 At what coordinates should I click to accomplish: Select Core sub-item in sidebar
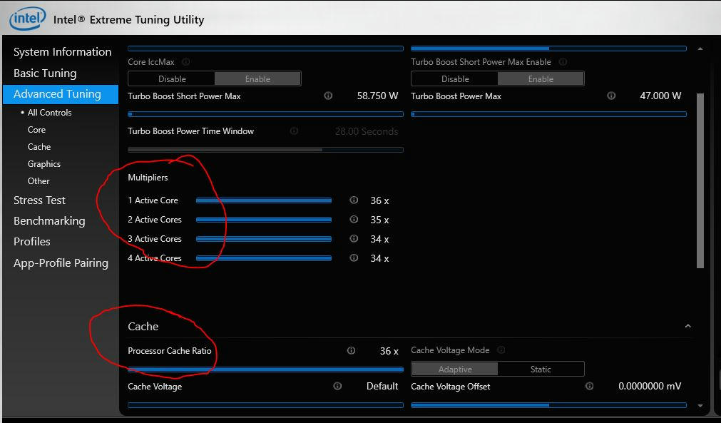pyautogui.click(x=37, y=130)
